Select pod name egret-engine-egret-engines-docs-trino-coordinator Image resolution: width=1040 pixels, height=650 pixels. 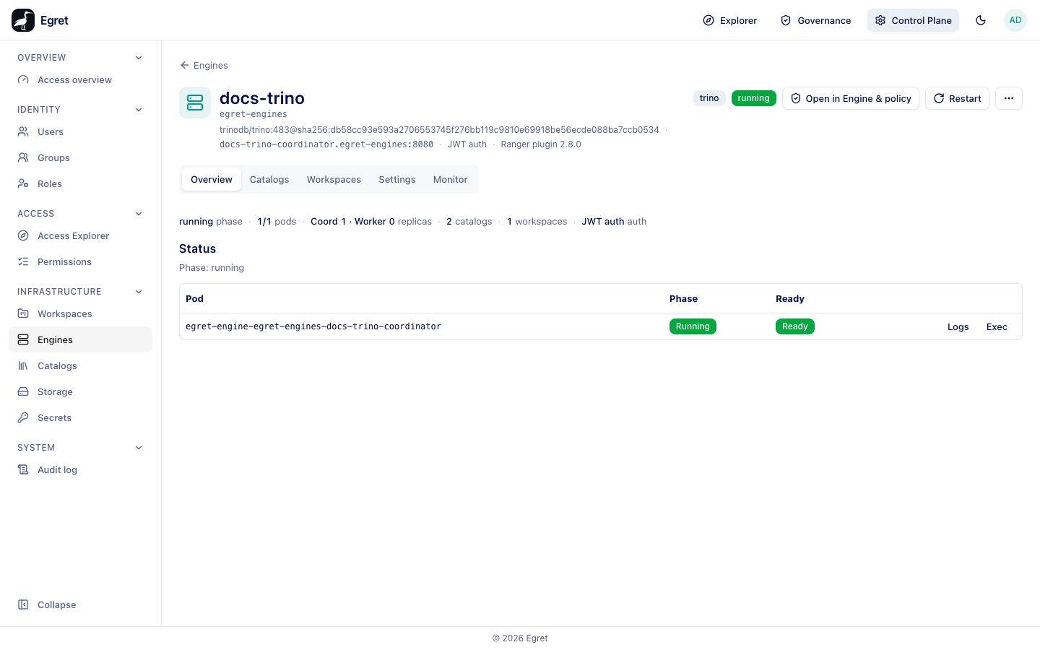pos(313,326)
